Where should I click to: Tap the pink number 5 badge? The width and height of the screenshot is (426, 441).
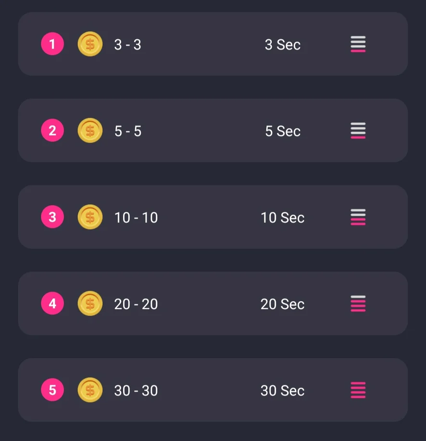[x=52, y=390]
